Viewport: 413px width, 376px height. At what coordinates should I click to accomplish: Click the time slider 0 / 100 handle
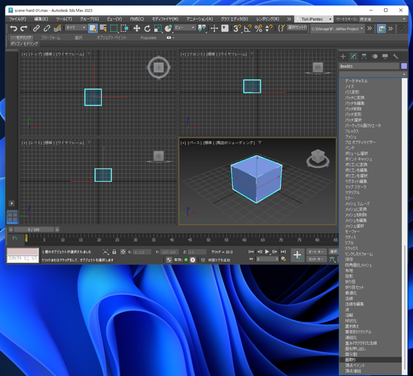[x=34, y=229]
